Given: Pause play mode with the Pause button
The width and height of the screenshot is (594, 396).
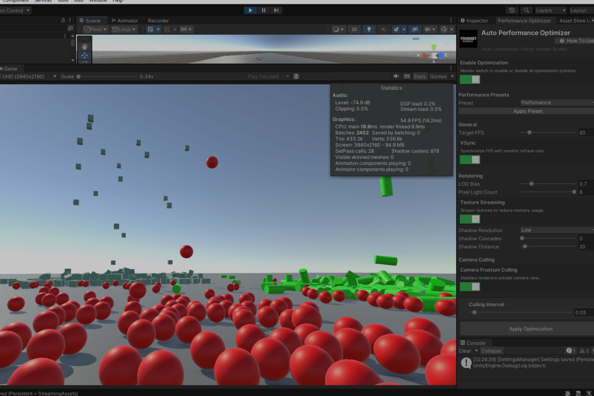Looking at the screenshot, I should click(x=263, y=10).
